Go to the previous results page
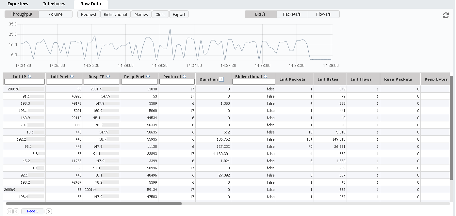The height and width of the screenshot is (216, 456). pyautogui.click(x=16, y=211)
